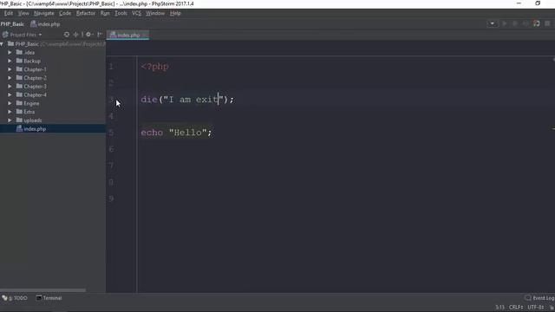Viewport: 555px width, 312px height.
Task: Expand the Backup folder arrow
Action: tap(10, 61)
